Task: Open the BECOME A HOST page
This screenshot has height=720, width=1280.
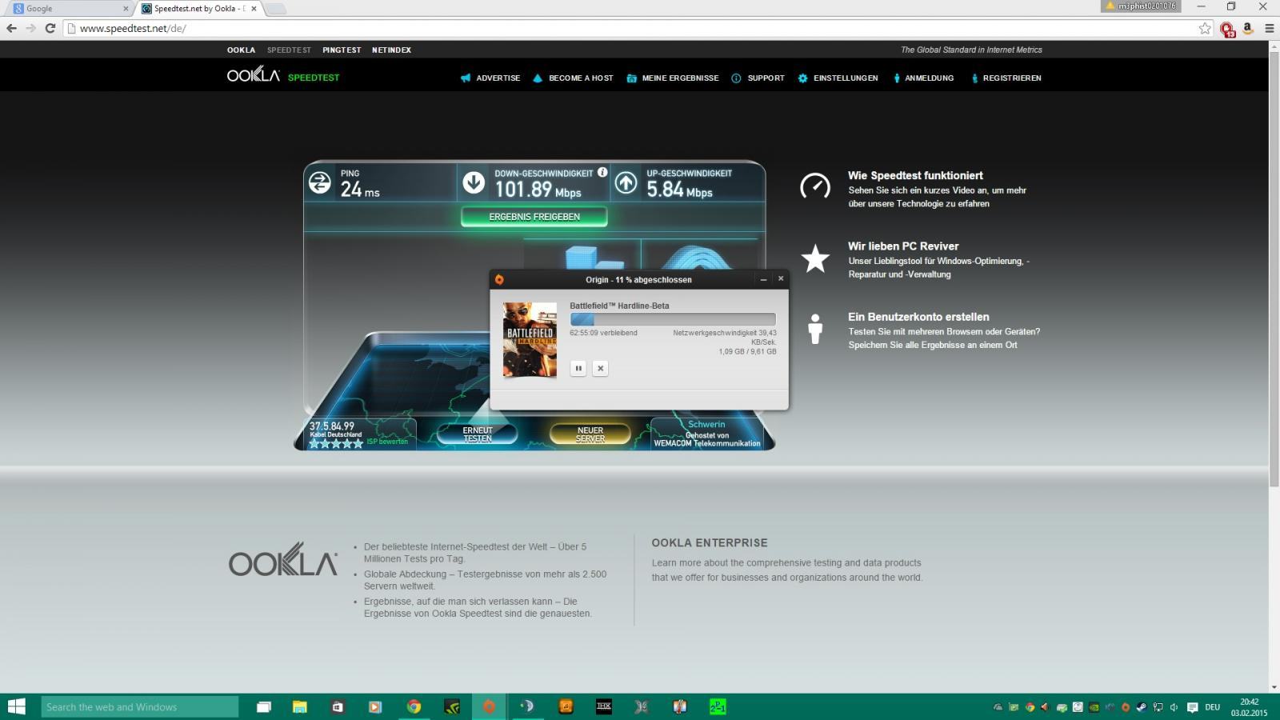Action: (573, 78)
